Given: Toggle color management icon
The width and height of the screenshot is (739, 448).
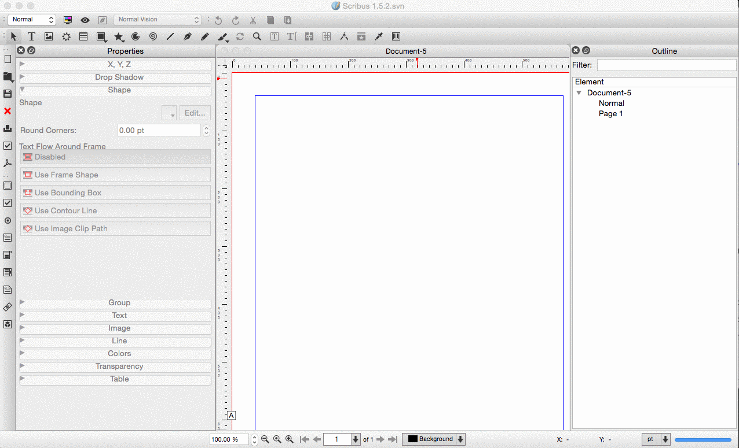Looking at the screenshot, I should 68,20.
